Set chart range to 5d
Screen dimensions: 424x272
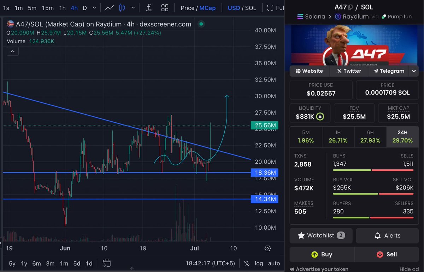pyautogui.click(x=77, y=263)
